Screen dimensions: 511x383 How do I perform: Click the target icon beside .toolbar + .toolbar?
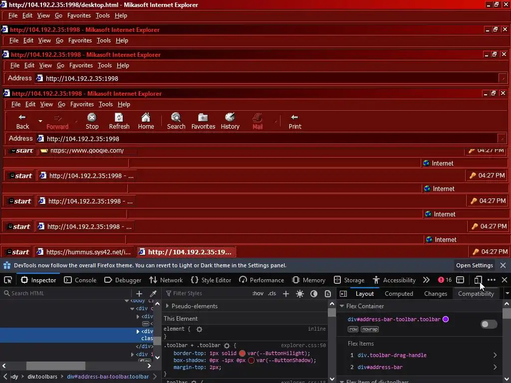click(227, 346)
